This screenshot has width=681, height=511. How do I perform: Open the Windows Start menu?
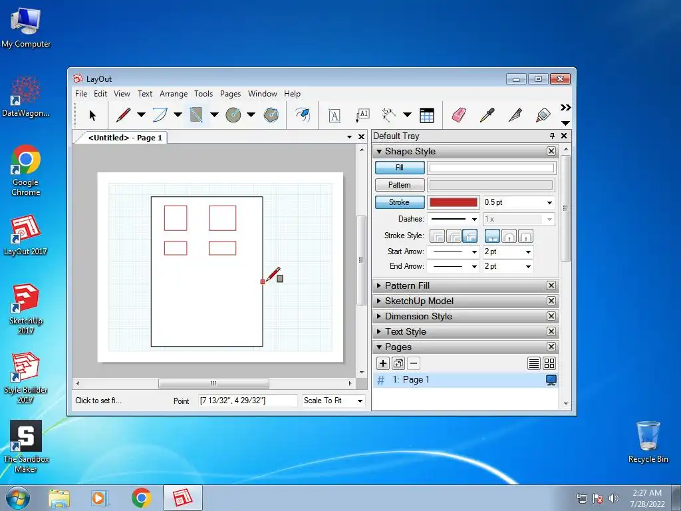[18, 498]
